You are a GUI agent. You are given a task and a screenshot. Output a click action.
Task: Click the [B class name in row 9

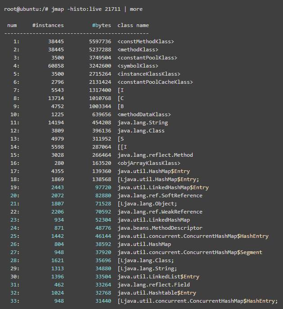point(121,106)
